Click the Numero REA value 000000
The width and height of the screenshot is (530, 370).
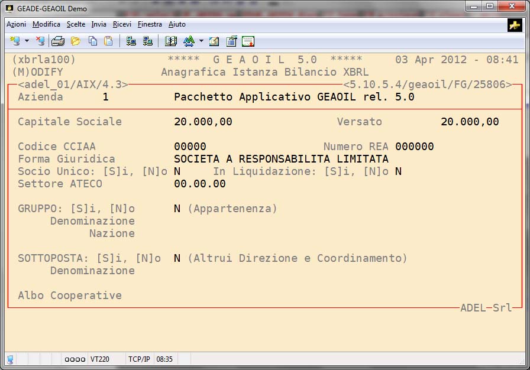[x=415, y=147]
